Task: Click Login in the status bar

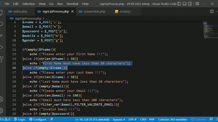Action: [x=20, y=119]
